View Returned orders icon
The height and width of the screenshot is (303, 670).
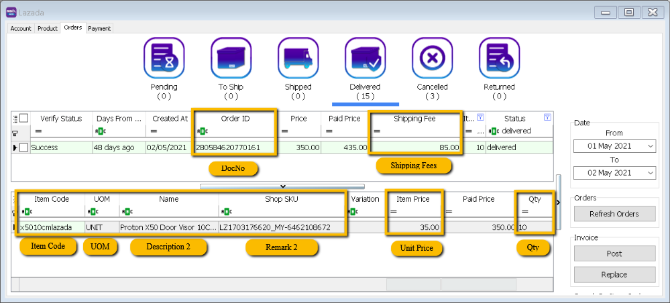(x=499, y=58)
